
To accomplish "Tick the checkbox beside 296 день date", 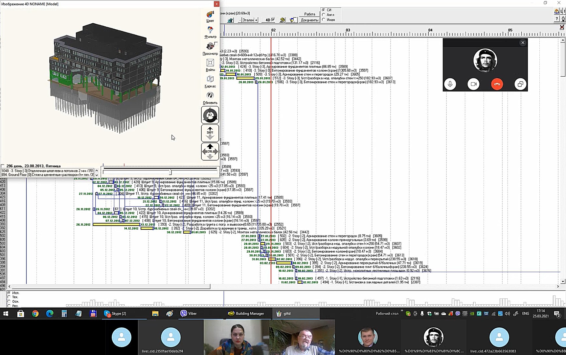I will (x=3, y=166).
